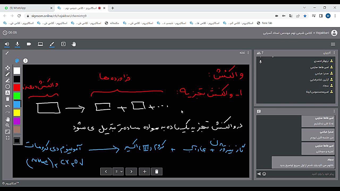
Task: Open whiteboard panel options menu
Action: point(248,53)
